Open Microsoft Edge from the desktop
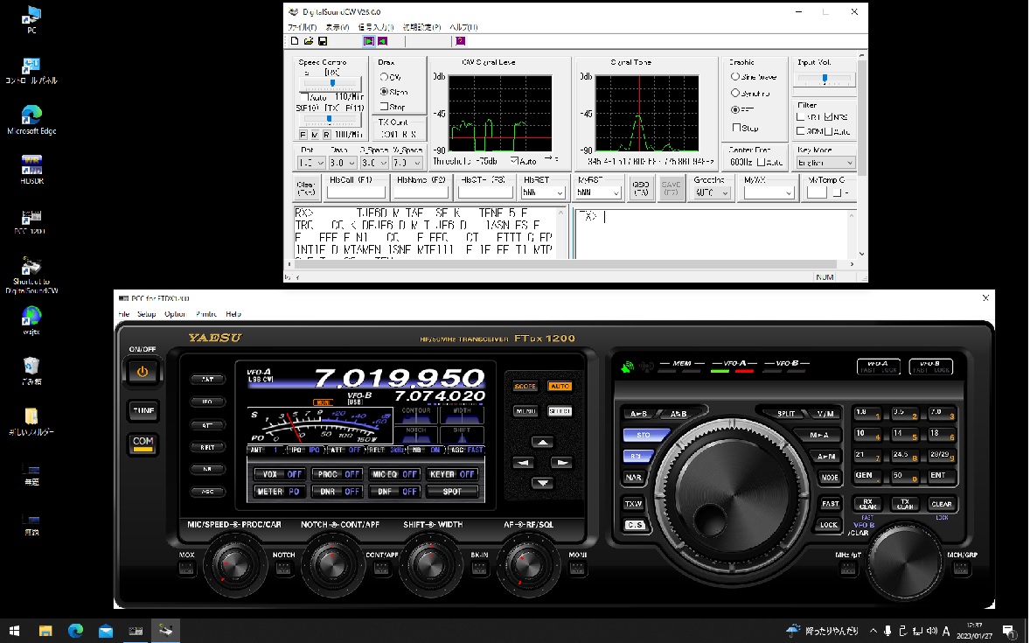1030x643 pixels. point(31,120)
